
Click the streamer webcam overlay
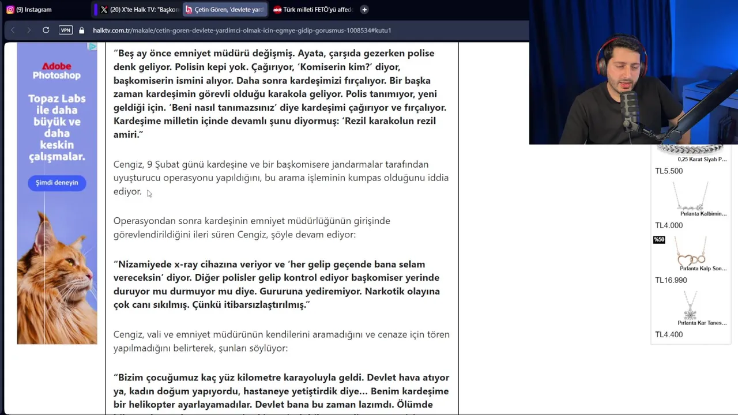point(633,72)
